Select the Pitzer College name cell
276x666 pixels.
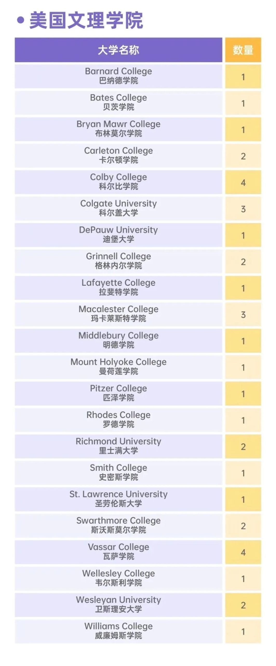coord(118,393)
